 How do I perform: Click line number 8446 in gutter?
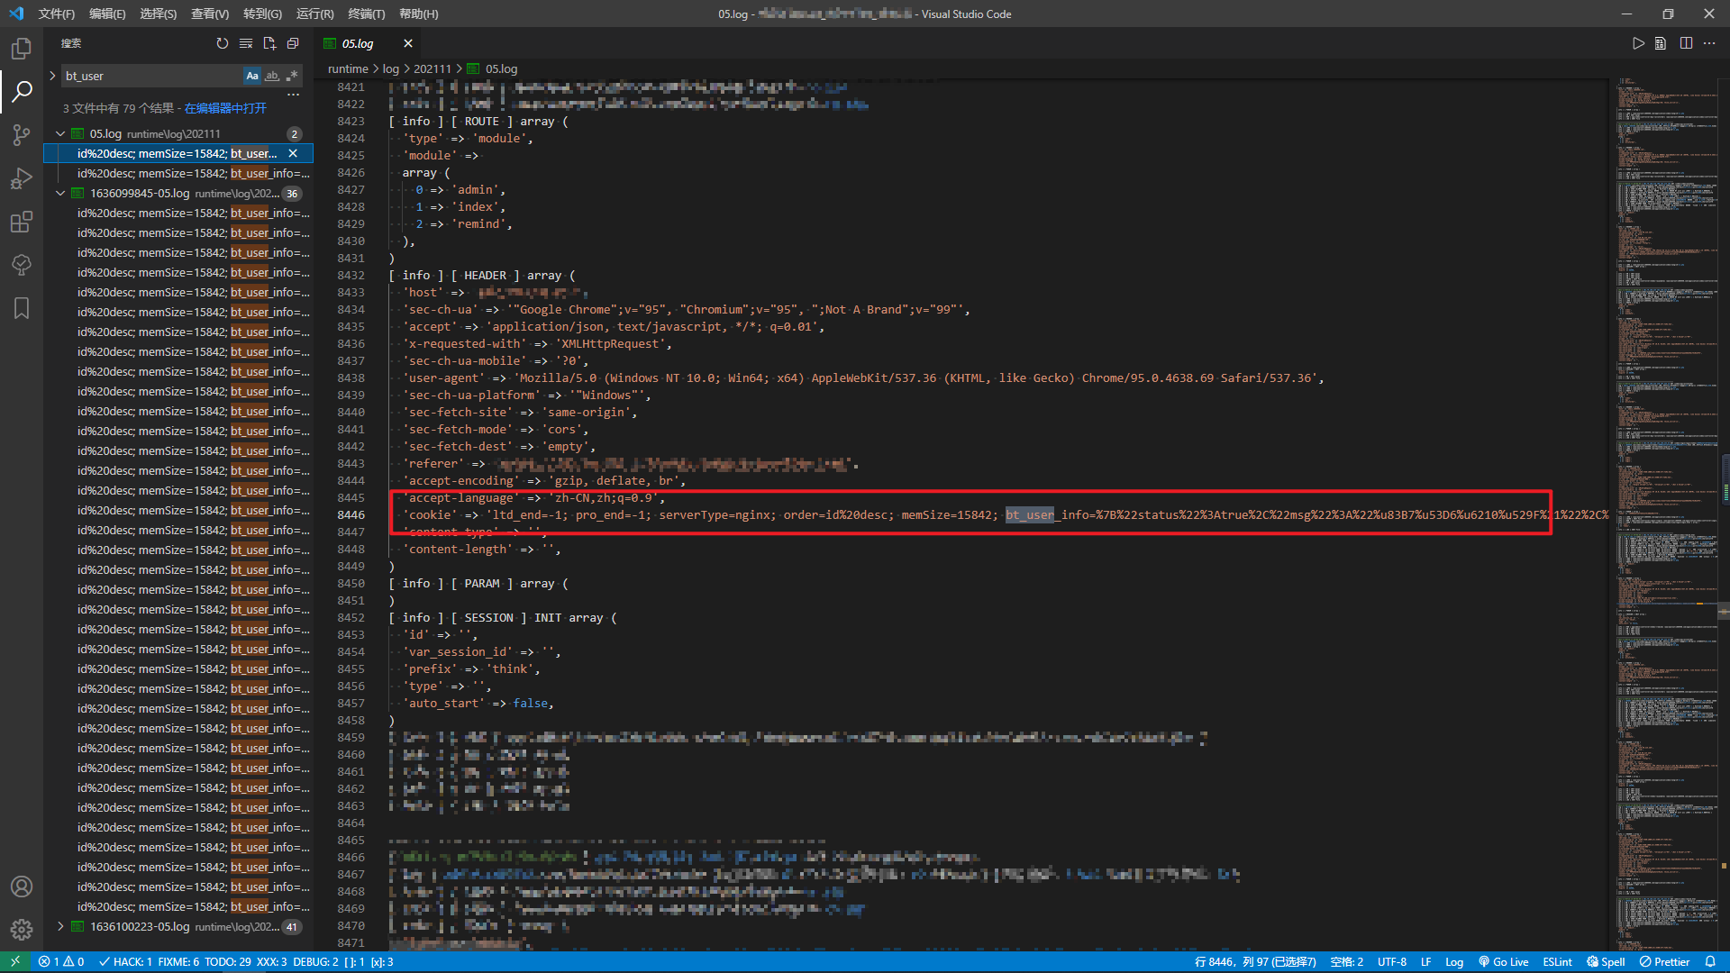351,514
